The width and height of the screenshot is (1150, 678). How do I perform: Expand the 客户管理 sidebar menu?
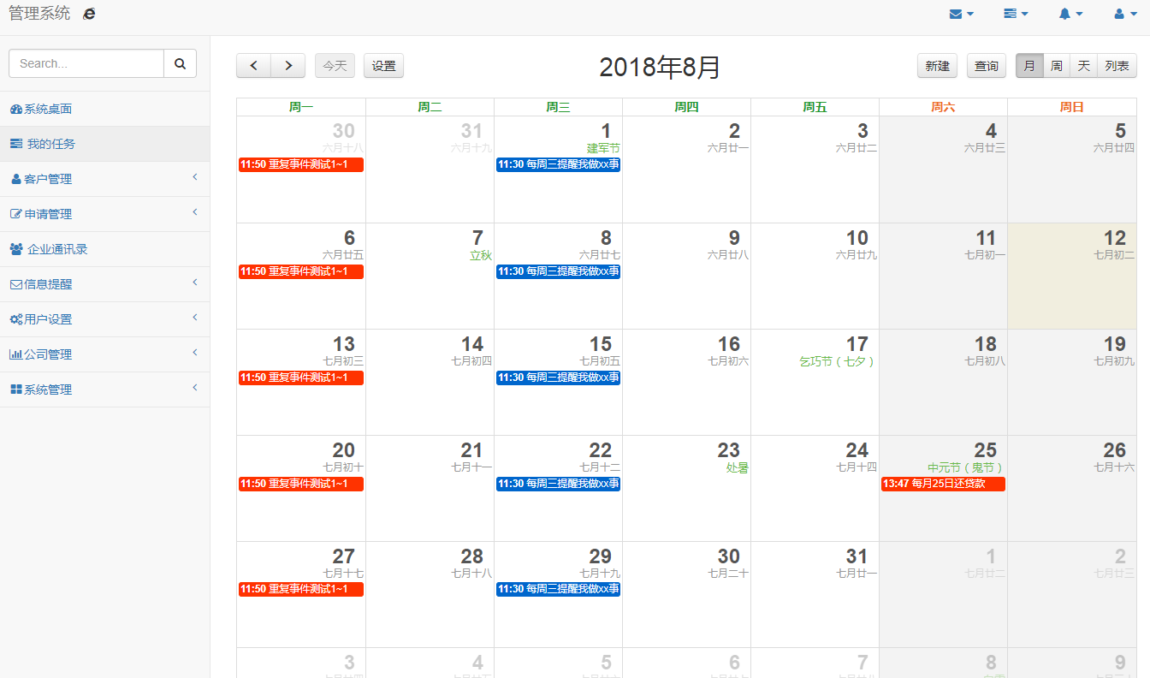click(x=104, y=179)
